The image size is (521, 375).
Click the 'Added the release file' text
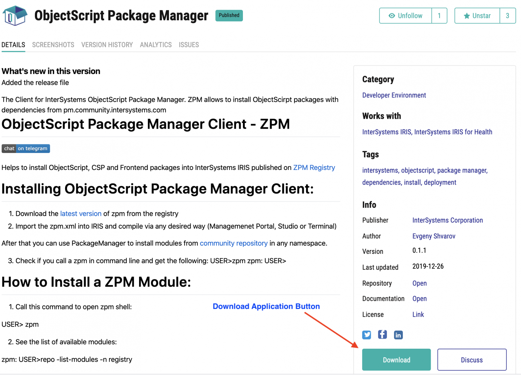click(x=35, y=83)
